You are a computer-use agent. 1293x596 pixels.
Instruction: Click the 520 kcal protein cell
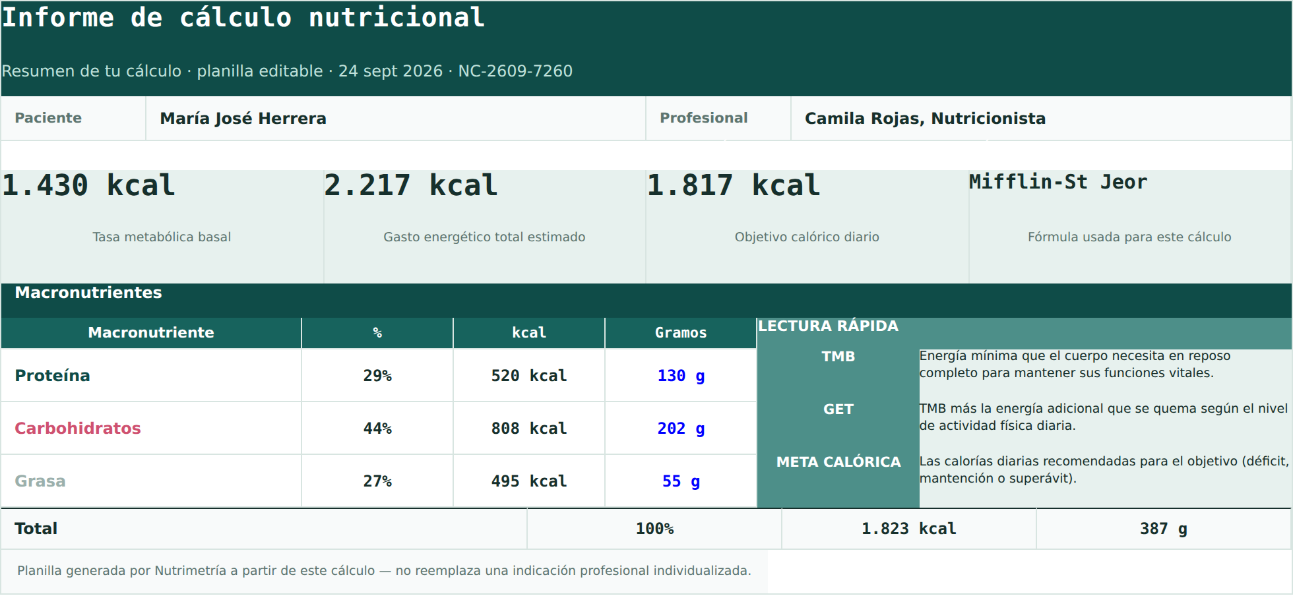(x=529, y=376)
